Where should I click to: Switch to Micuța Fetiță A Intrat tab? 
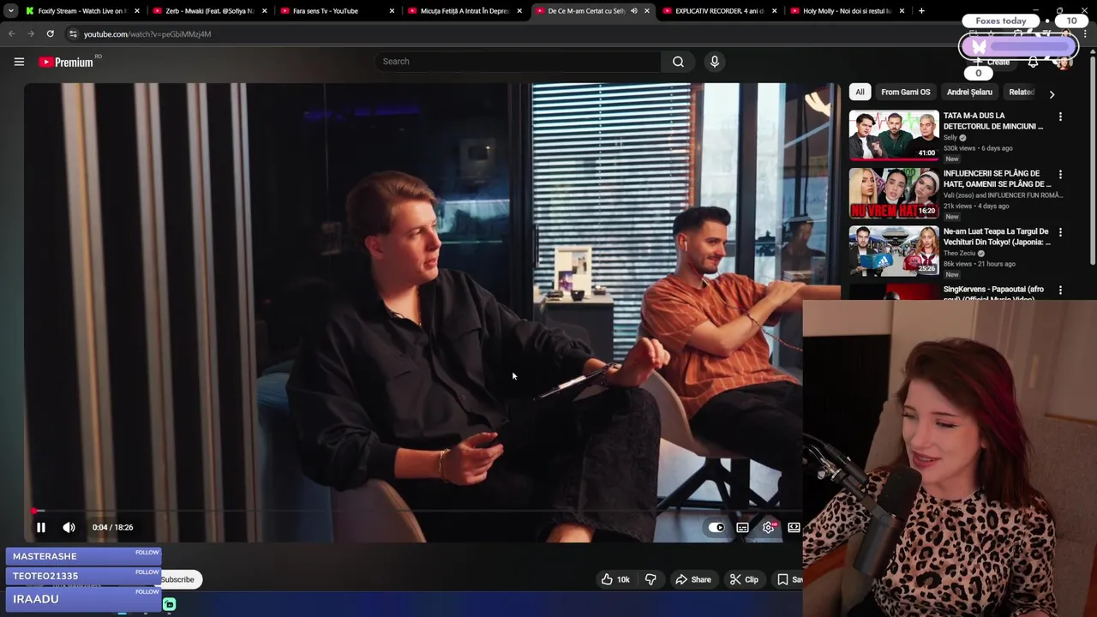tap(464, 11)
